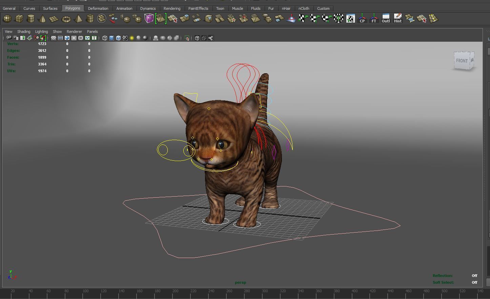Toggle the viewport grid display
Image resolution: width=490 pixels, height=299 pixels.
pos(54,38)
